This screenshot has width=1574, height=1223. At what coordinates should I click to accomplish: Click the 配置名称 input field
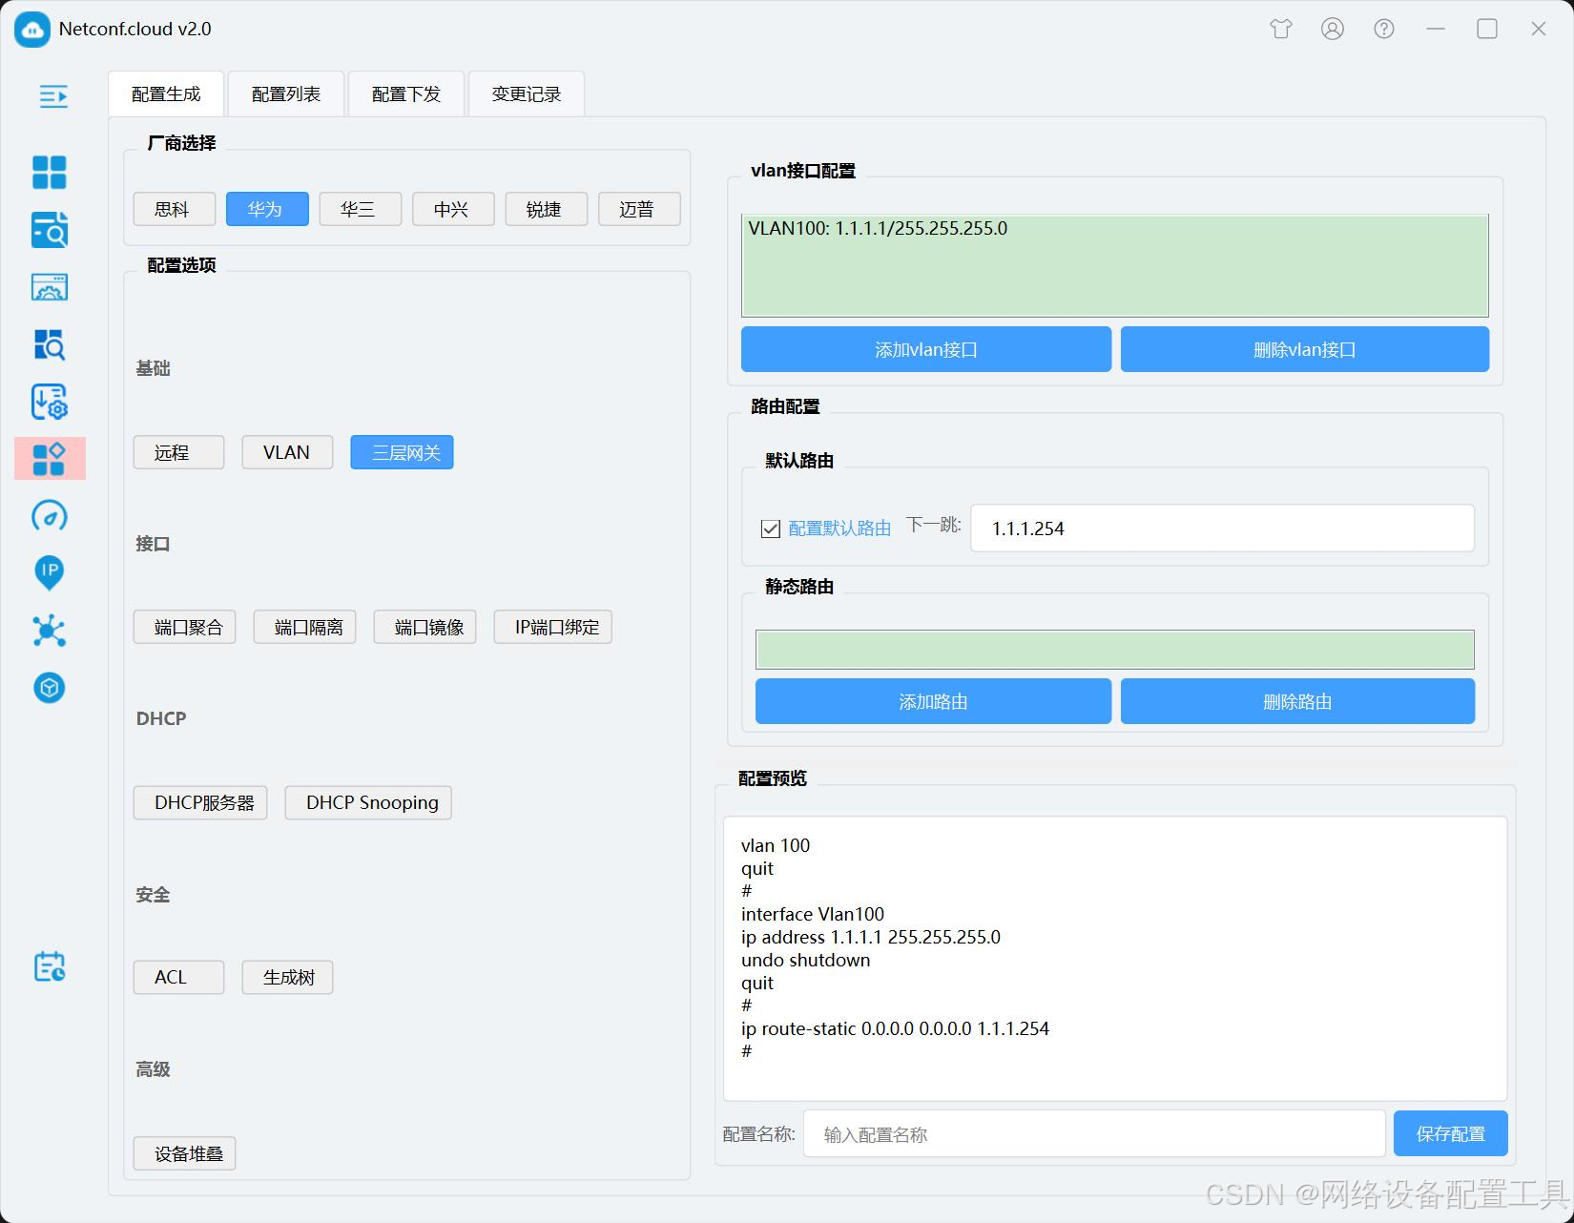click(x=1094, y=1133)
